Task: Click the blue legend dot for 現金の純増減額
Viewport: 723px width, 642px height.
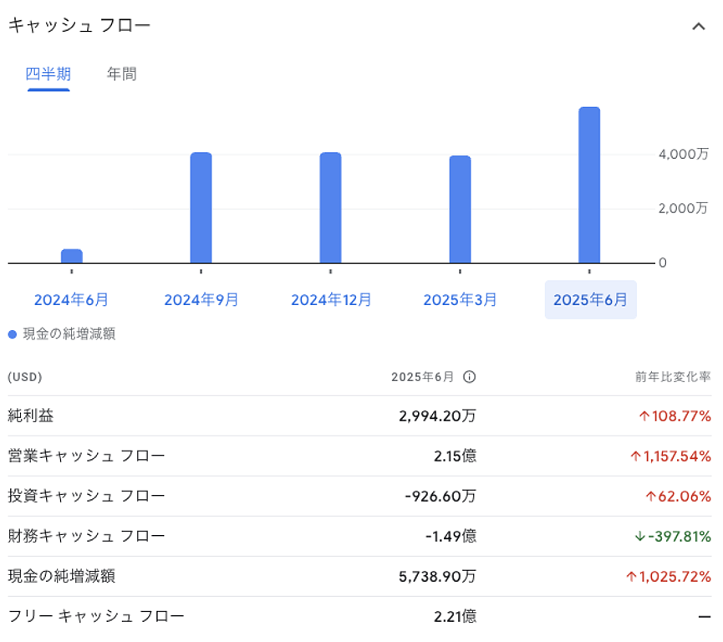Action: pyautogui.click(x=12, y=334)
